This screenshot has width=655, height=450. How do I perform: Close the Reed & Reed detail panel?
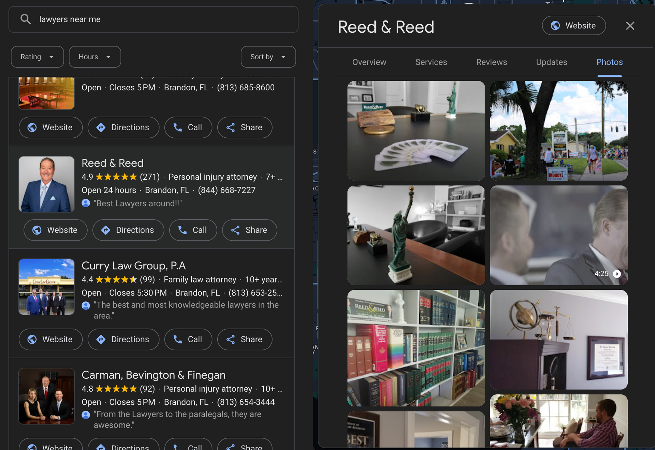(x=630, y=26)
